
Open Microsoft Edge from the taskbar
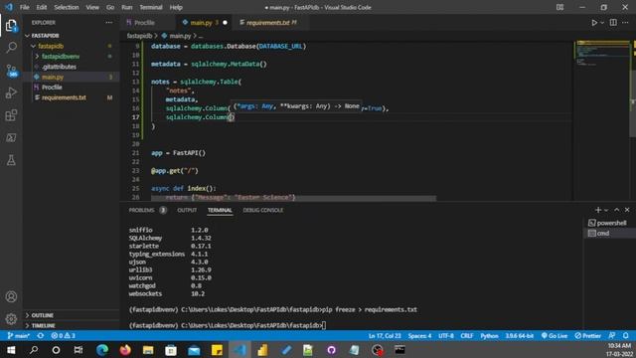tap(102, 350)
